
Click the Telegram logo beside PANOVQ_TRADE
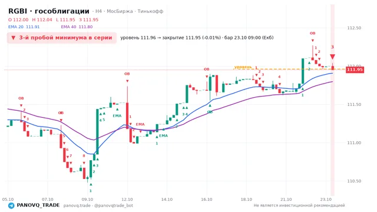coord(11,206)
